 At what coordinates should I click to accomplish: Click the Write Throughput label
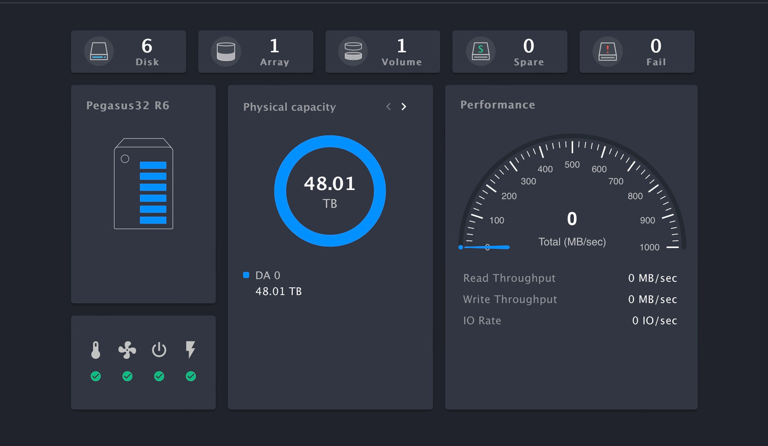click(x=510, y=299)
